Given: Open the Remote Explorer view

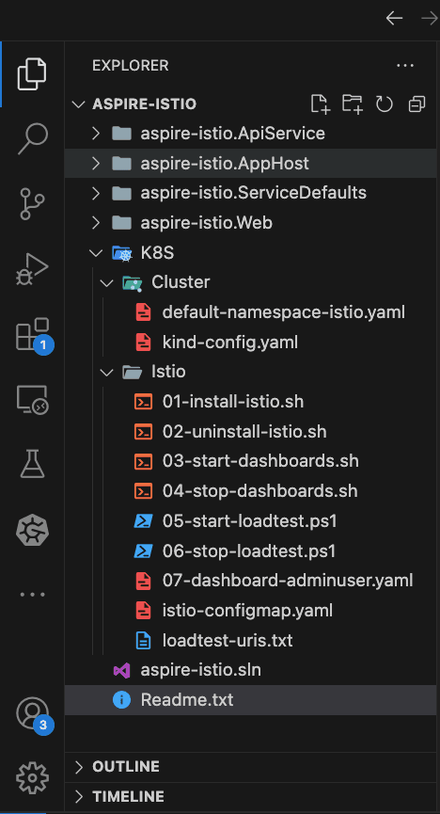Looking at the screenshot, I should [32, 400].
